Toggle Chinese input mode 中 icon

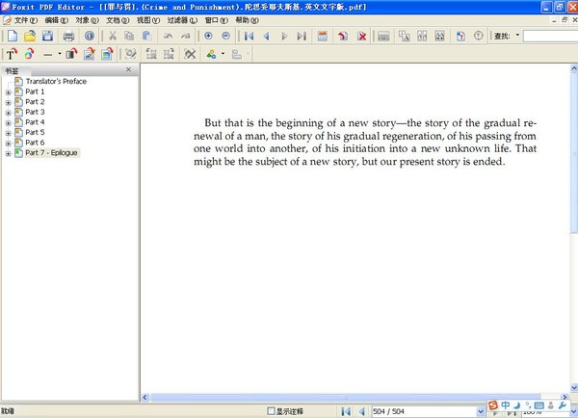click(x=506, y=405)
